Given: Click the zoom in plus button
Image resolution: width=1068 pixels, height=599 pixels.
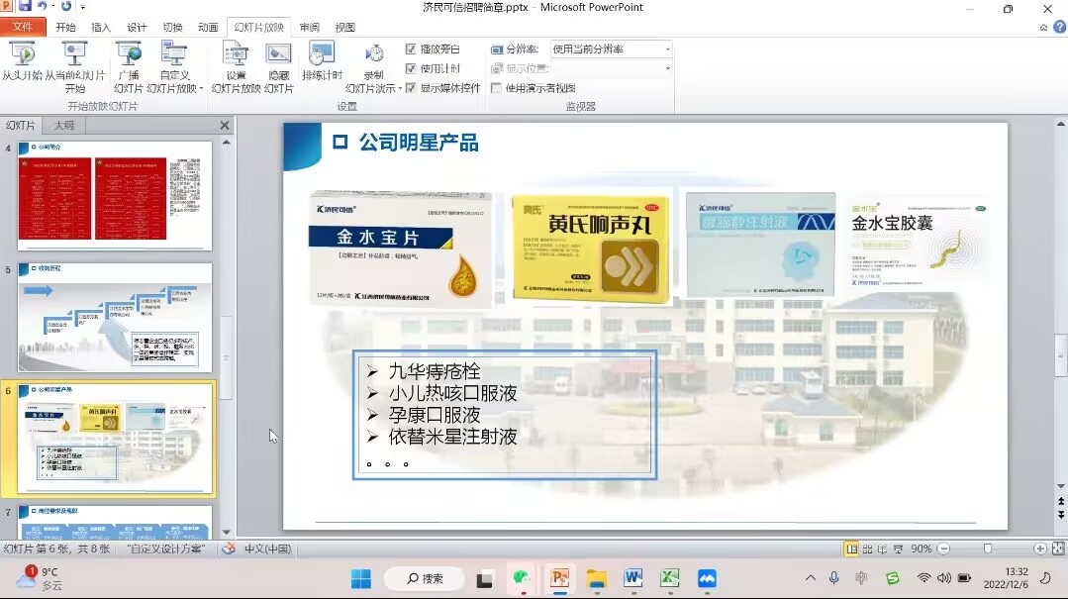Looking at the screenshot, I should pyautogui.click(x=1039, y=549).
